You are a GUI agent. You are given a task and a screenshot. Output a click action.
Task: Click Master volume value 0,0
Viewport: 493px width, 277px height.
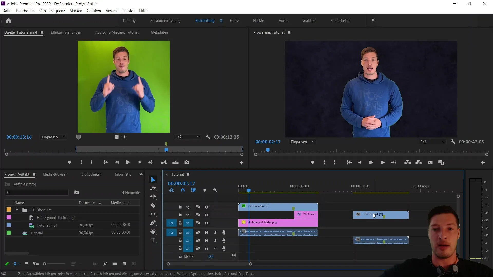click(x=211, y=256)
